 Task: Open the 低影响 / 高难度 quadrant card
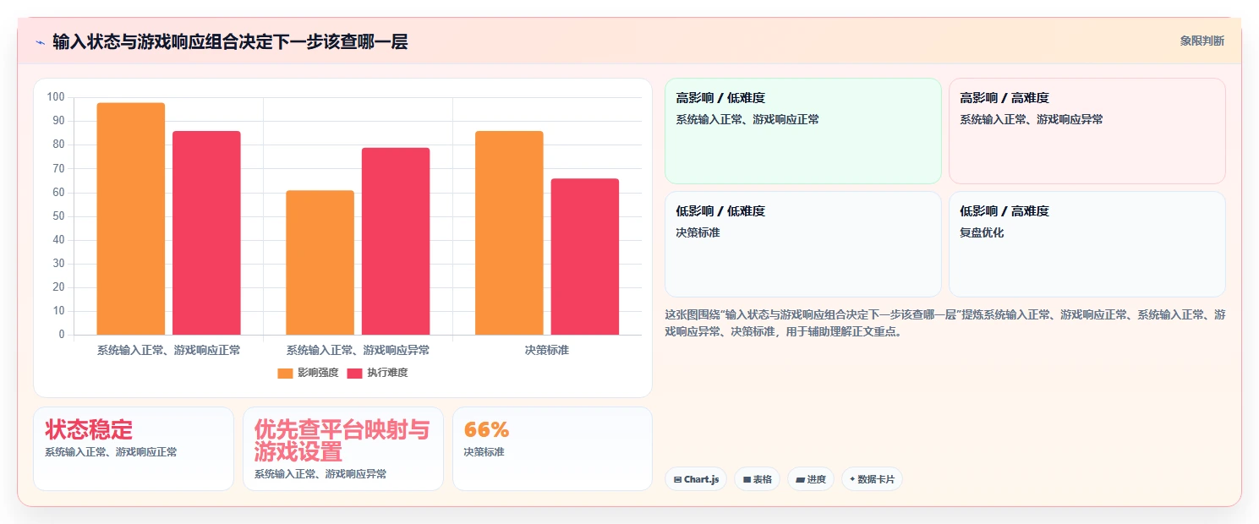pos(1087,244)
